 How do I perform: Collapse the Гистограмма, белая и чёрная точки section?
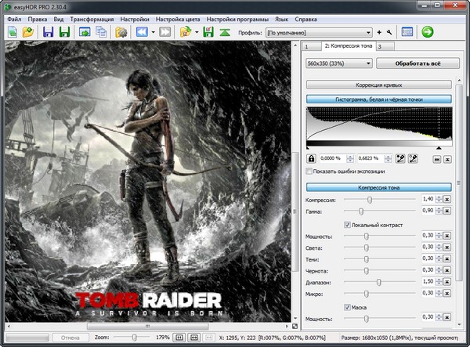point(378,99)
